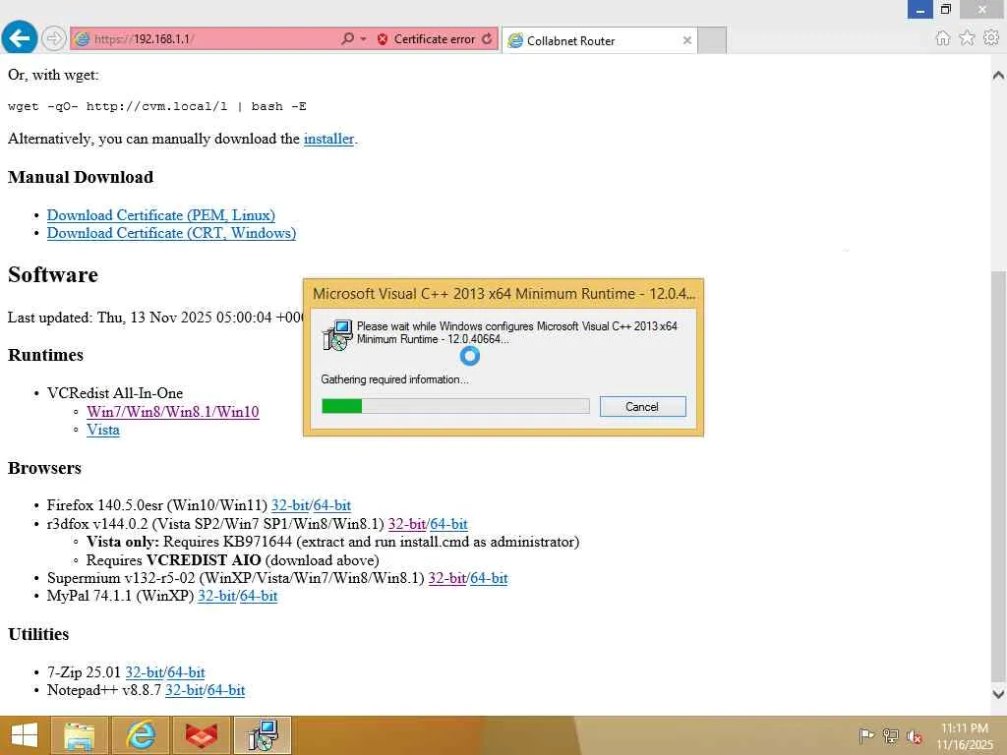Restore down the Internet Explorer window
Image resolution: width=1007 pixels, height=755 pixels.
[945, 9]
